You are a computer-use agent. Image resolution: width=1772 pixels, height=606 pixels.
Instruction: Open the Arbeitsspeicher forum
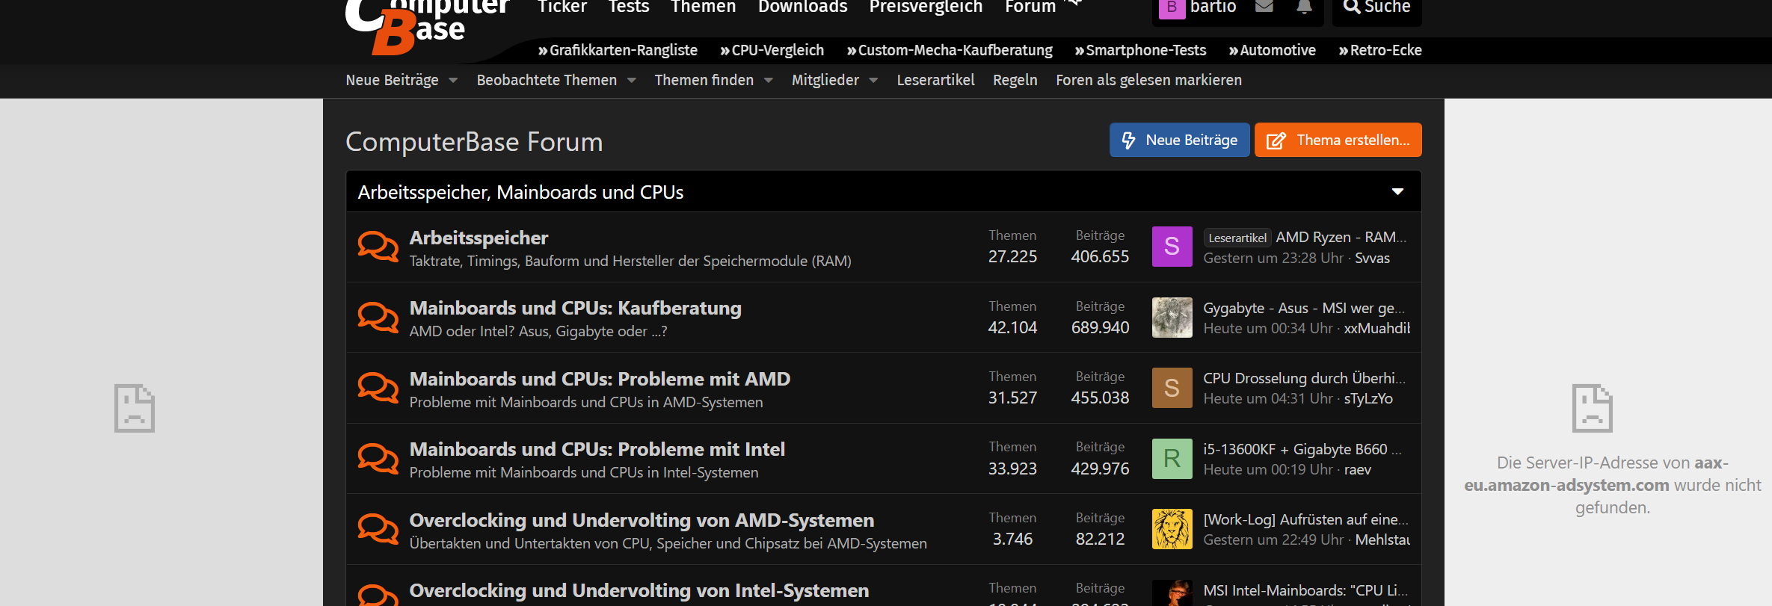click(x=479, y=238)
